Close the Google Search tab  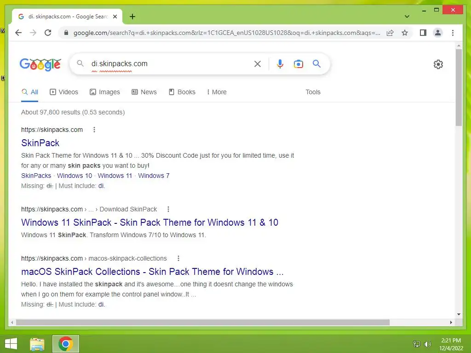click(115, 17)
